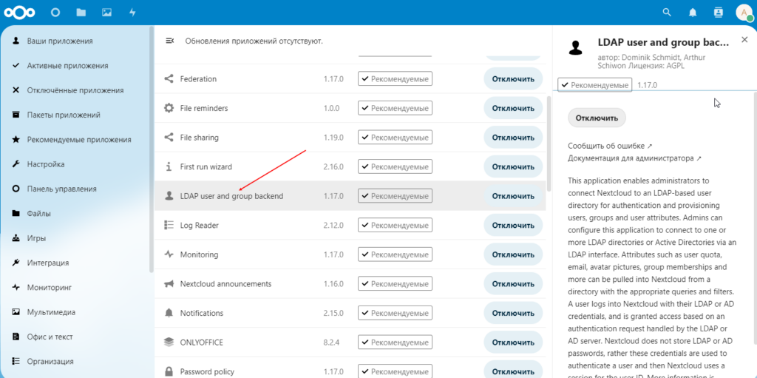Select the ONLYOFFICE app name
The image size is (757, 378).
pyautogui.click(x=201, y=342)
